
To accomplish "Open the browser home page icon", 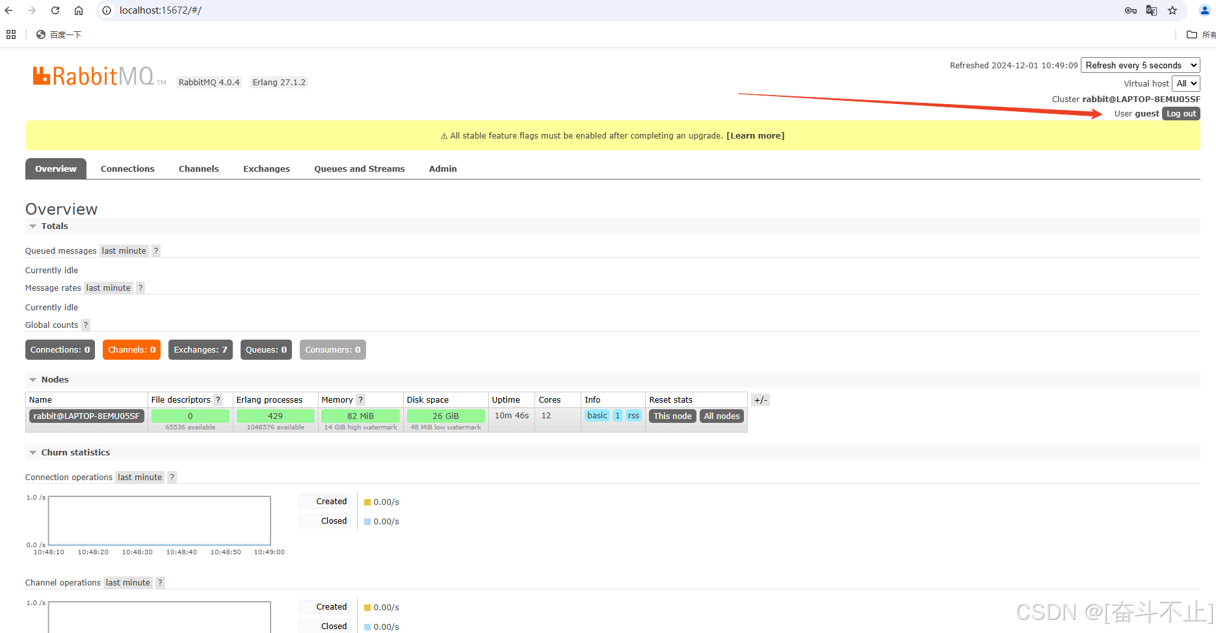I will click(79, 10).
